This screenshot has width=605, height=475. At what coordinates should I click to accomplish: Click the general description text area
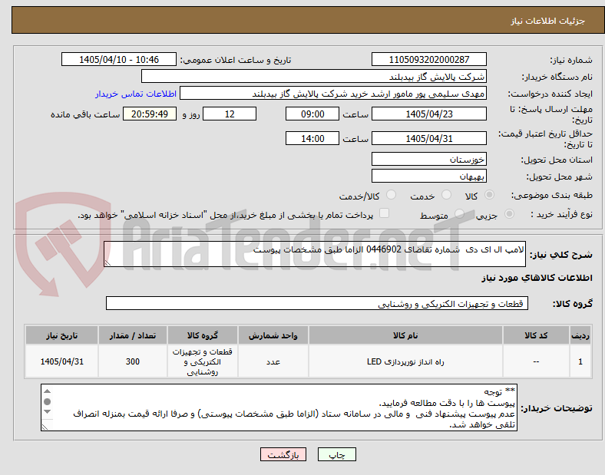[315, 254]
